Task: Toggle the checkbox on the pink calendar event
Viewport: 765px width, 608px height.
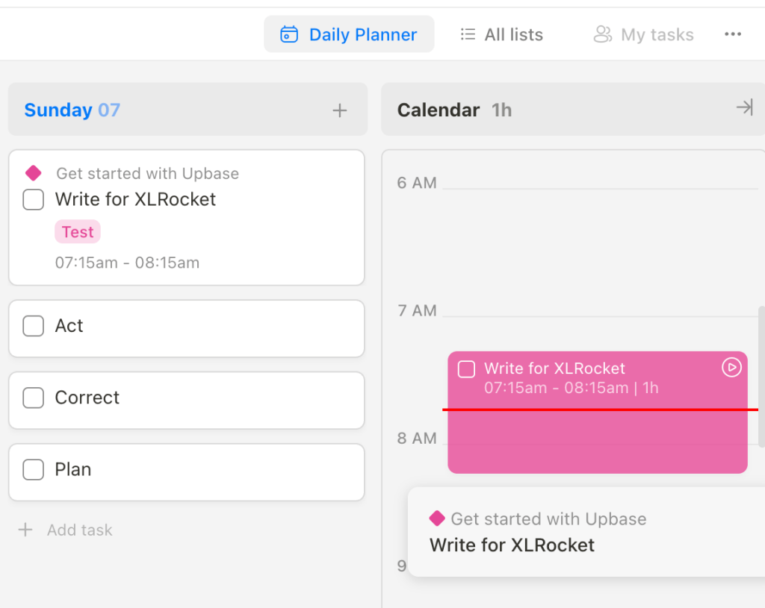Action: [466, 369]
